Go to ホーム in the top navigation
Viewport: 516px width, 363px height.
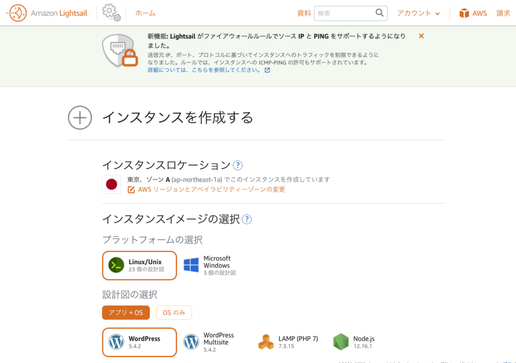[145, 13]
